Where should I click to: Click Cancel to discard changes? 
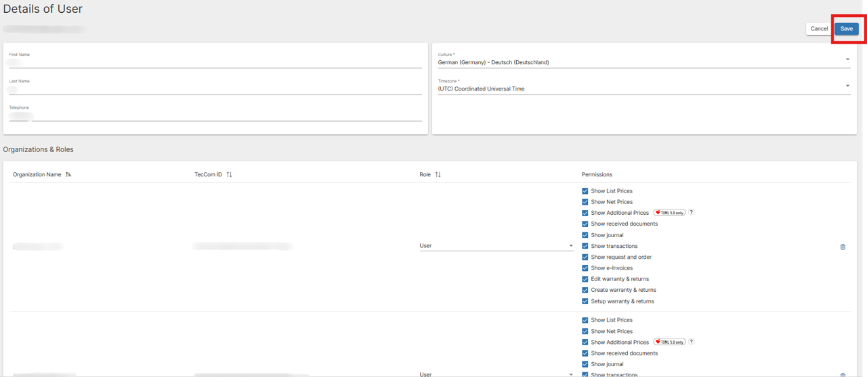[x=819, y=28]
